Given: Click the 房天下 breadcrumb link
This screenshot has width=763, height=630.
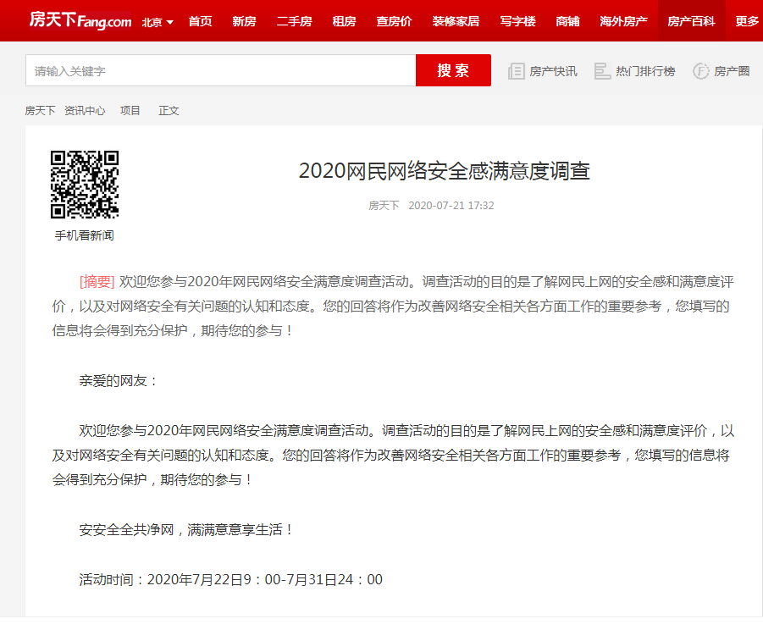Looking at the screenshot, I should click(40, 111).
